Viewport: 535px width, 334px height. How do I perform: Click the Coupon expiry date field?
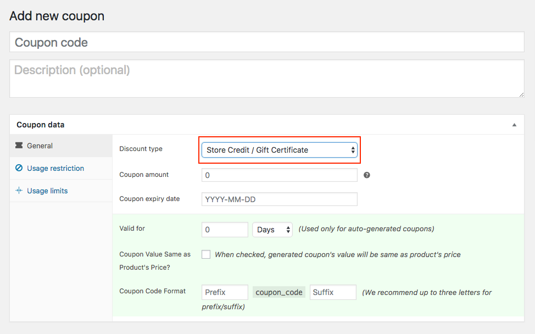coord(279,199)
